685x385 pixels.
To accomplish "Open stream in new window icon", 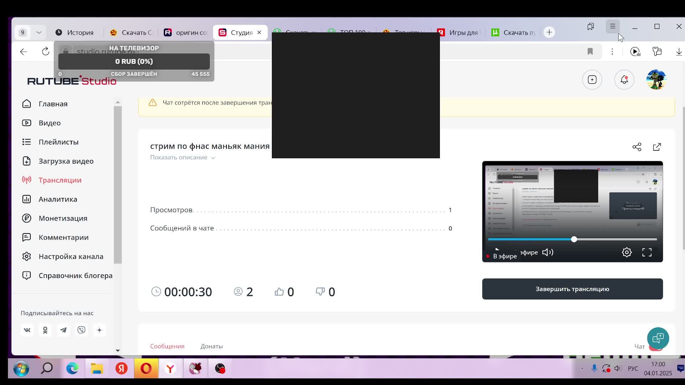I will pos(657,147).
